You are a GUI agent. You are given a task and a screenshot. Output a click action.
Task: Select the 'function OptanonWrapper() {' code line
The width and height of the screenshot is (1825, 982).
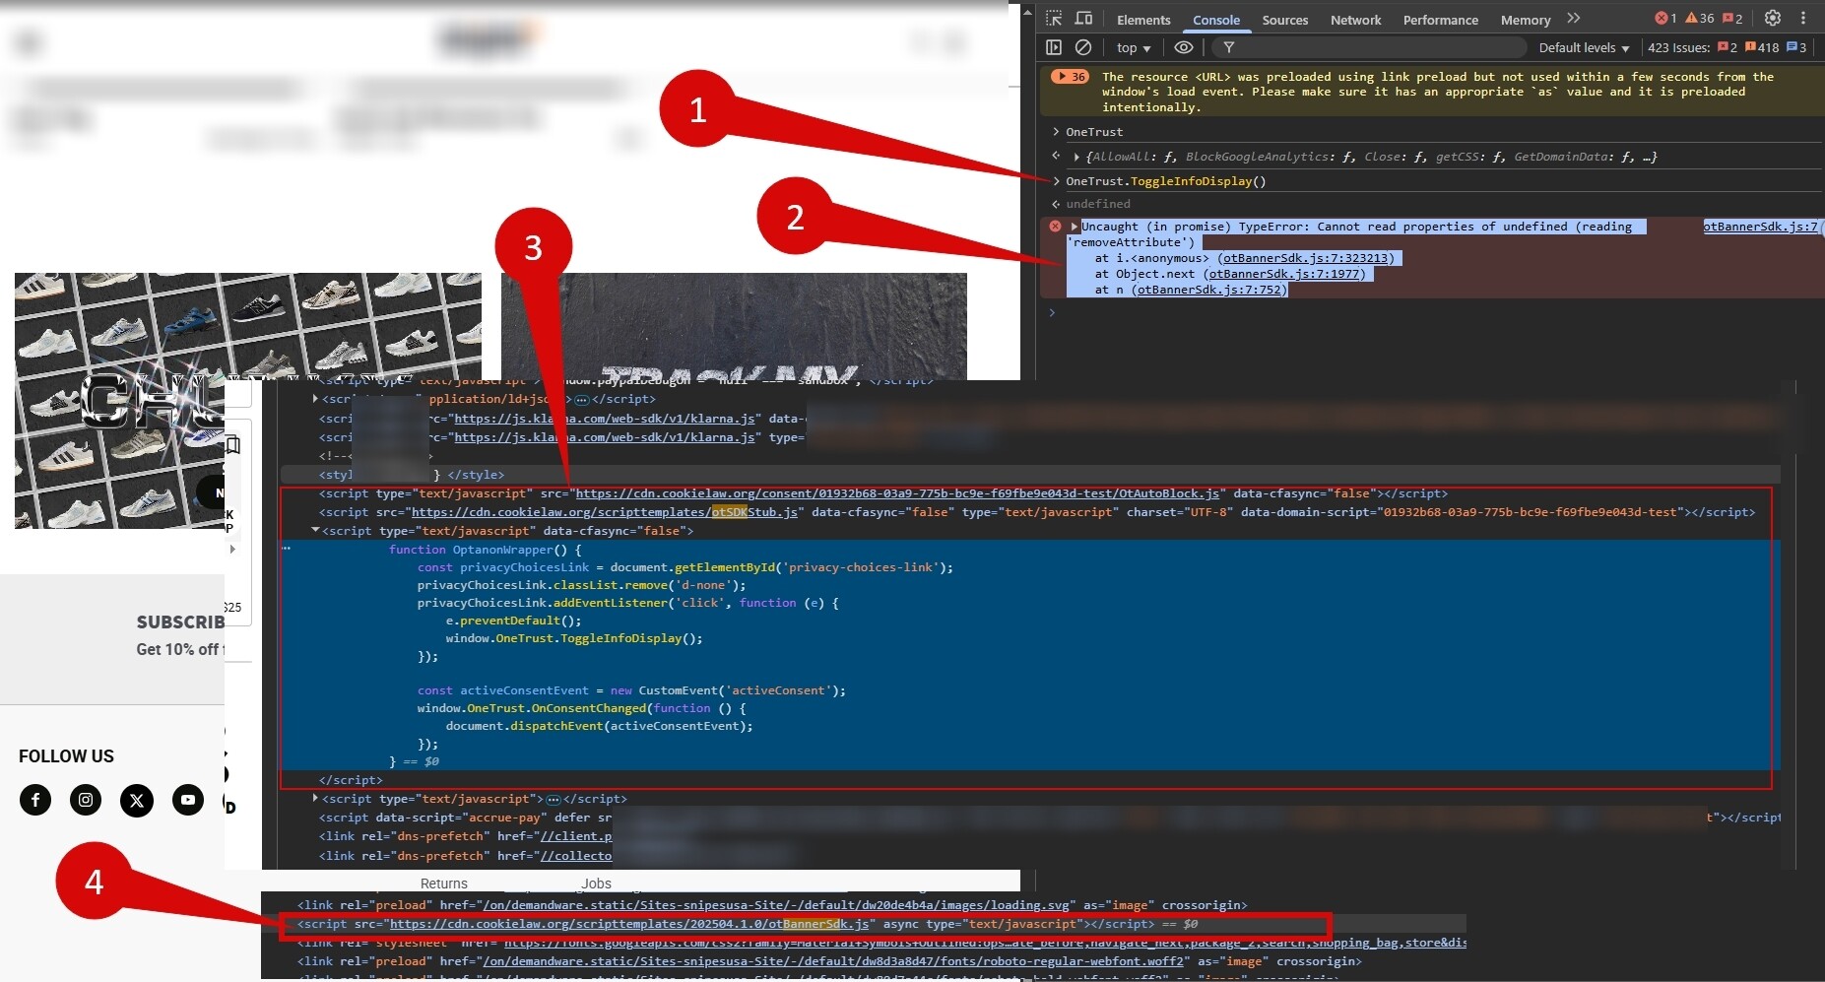point(485,550)
